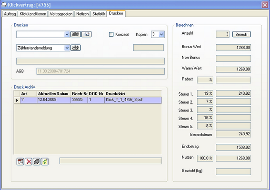Click the Steuer 4 percent field 16 %

(205, 118)
